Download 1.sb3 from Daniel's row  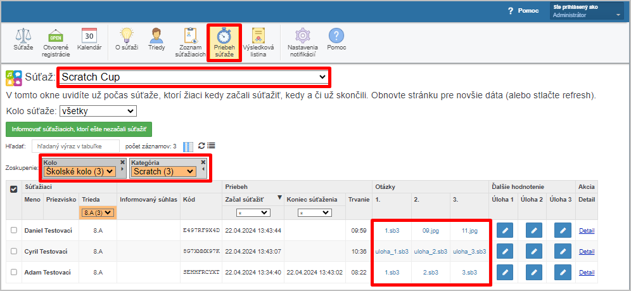point(392,231)
